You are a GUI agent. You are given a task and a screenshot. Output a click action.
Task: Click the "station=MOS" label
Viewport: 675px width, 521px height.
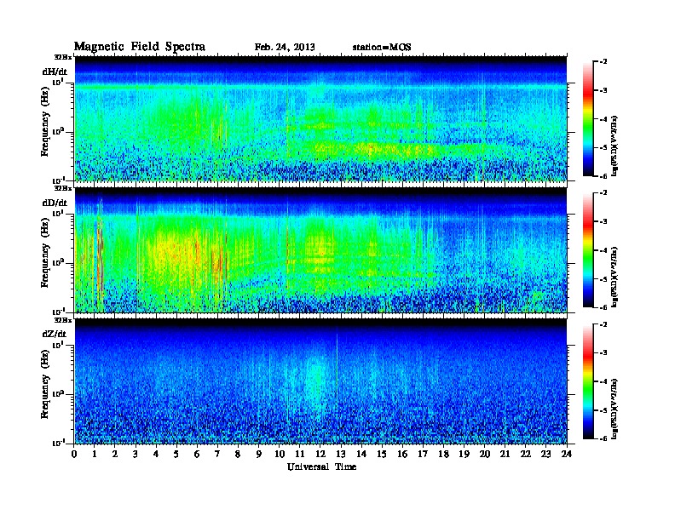(x=382, y=48)
